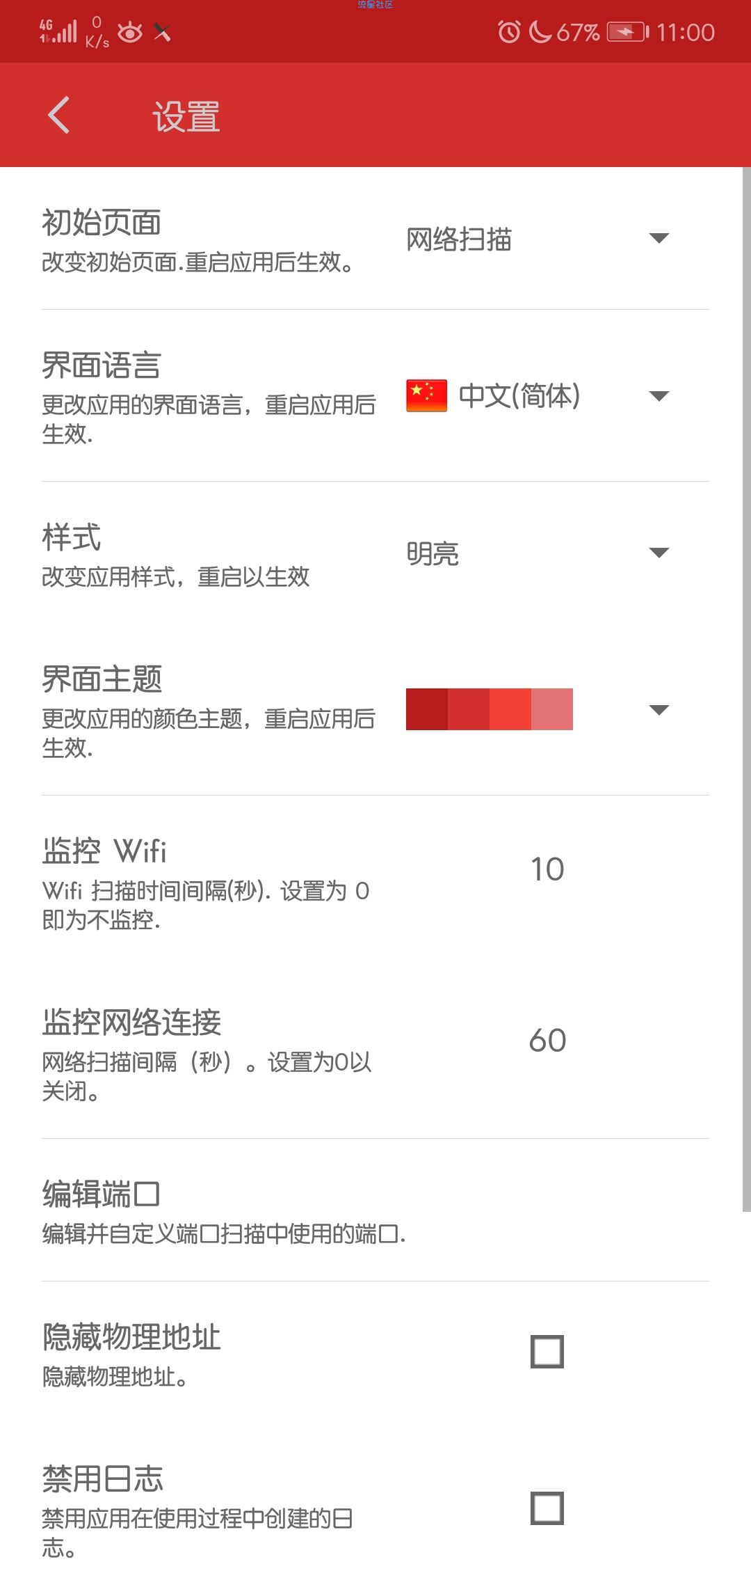The width and height of the screenshot is (751, 1587).
Task: Tap the China flag language icon
Action: [x=426, y=395]
